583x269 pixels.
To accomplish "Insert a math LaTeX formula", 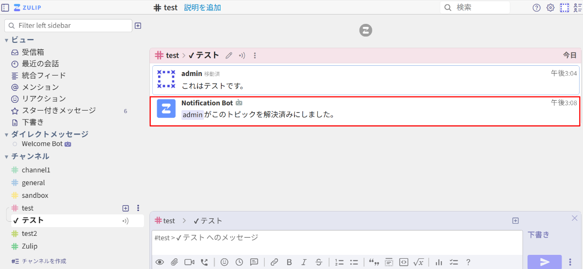I will click(419, 262).
